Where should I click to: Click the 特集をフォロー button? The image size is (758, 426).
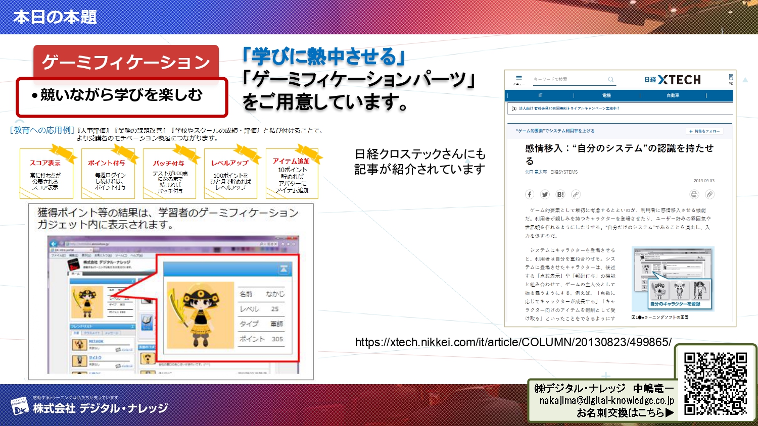pyautogui.click(x=705, y=131)
